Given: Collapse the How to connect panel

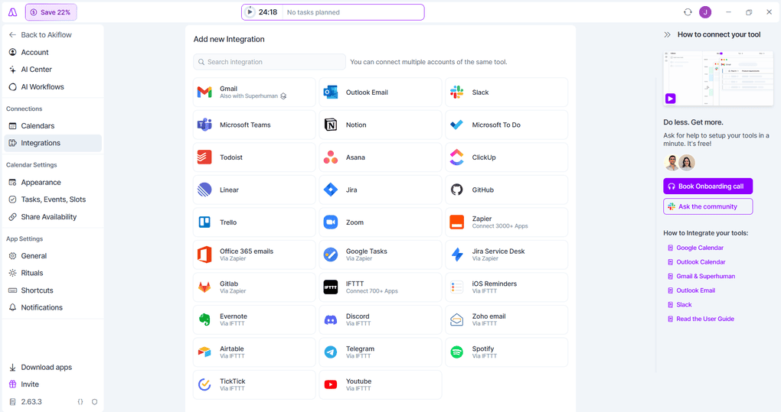Looking at the screenshot, I should [x=668, y=35].
